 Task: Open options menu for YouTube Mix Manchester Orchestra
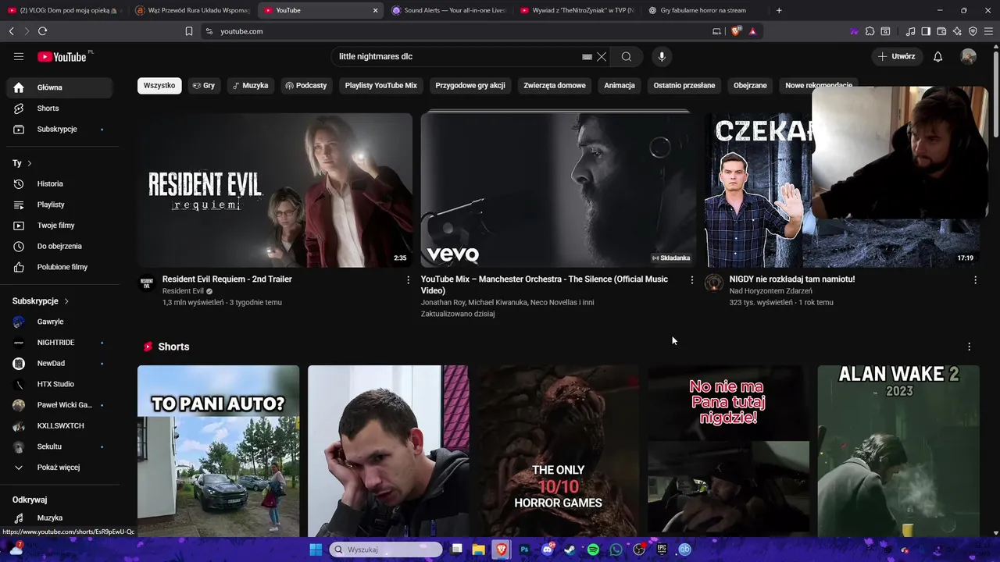[691, 279]
